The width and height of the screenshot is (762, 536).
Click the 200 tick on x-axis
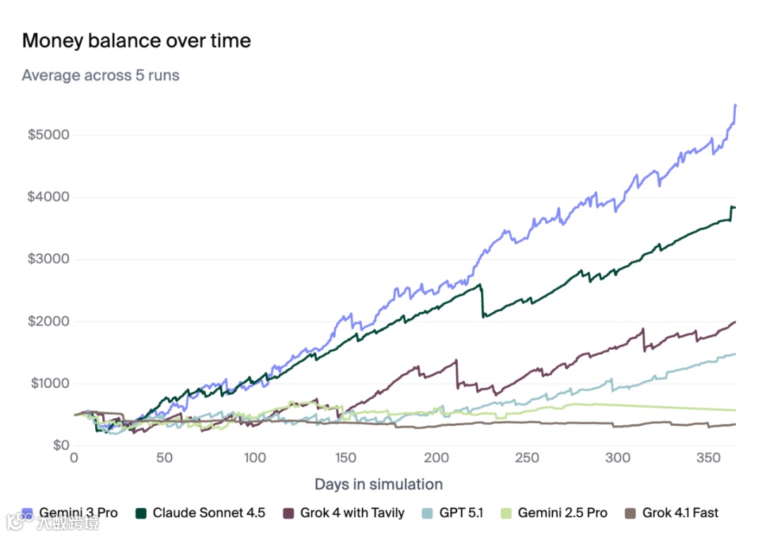436,458
